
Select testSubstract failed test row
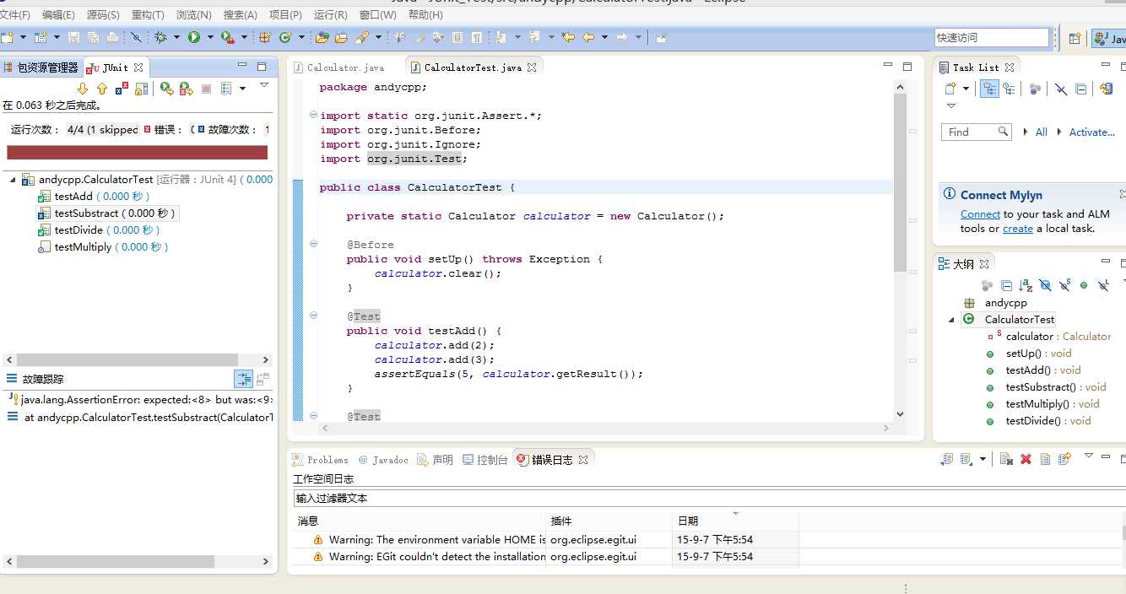point(107,213)
